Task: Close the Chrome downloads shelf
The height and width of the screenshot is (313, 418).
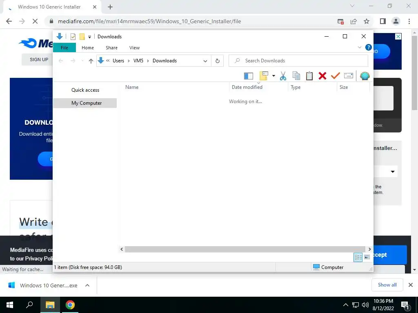Action: pyautogui.click(x=411, y=285)
